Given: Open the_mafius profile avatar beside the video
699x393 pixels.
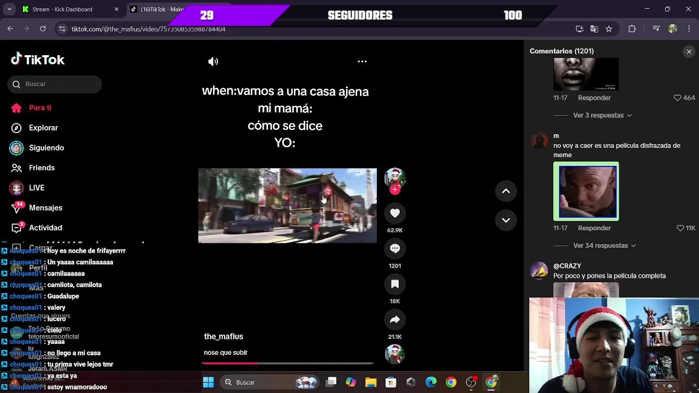Looking at the screenshot, I should click(x=395, y=178).
